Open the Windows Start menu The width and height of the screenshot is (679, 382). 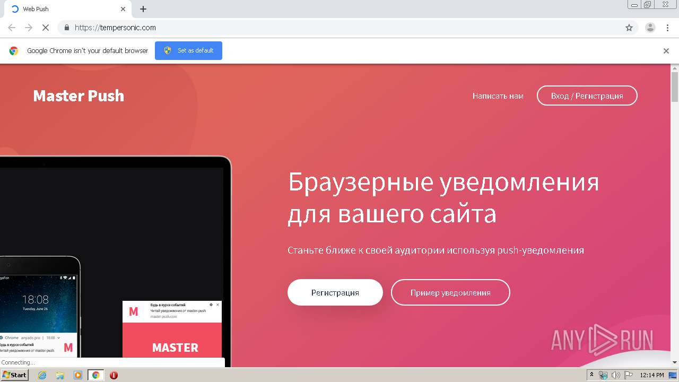coord(14,375)
